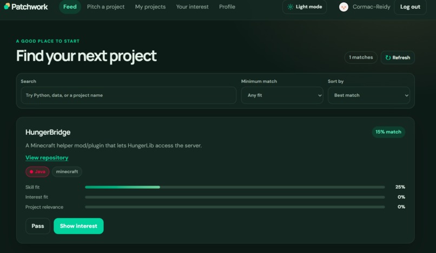Viewport: 436px width, 253px height.
Task: Open the Your interest tab
Action: point(192,7)
